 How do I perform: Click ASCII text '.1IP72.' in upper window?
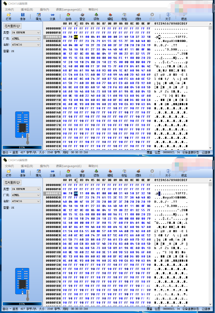pyautogui.click(x=180, y=37)
